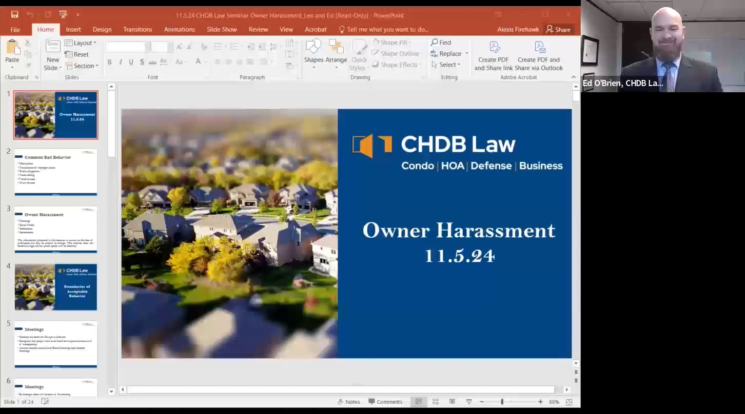This screenshot has width=745, height=414.
Task: Click the Character Spacing icon
Action: 164,62
